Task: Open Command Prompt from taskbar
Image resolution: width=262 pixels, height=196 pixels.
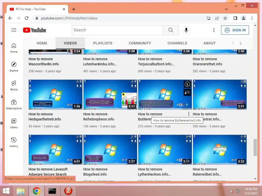Action: pos(52,191)
